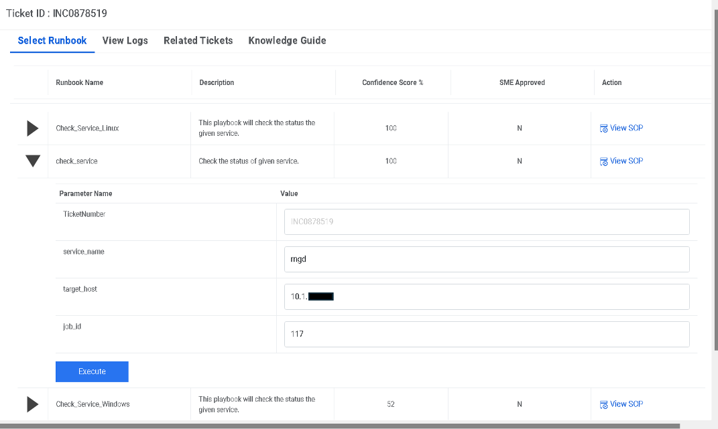Screen dimensions: 718x429
Task: Expand the Check_Service_Windows runbook row
Action: pos(32,404)
